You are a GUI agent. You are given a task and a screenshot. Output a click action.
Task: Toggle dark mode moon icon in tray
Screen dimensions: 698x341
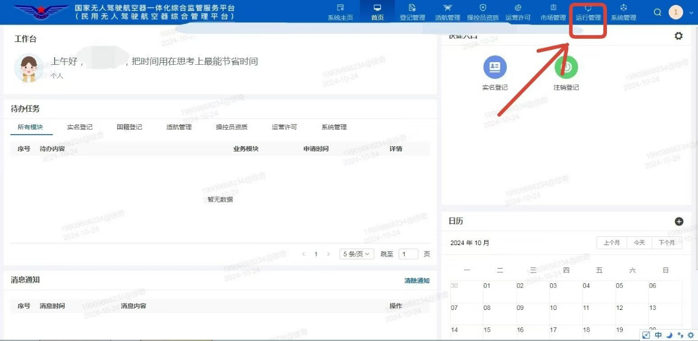pos(669,334)
